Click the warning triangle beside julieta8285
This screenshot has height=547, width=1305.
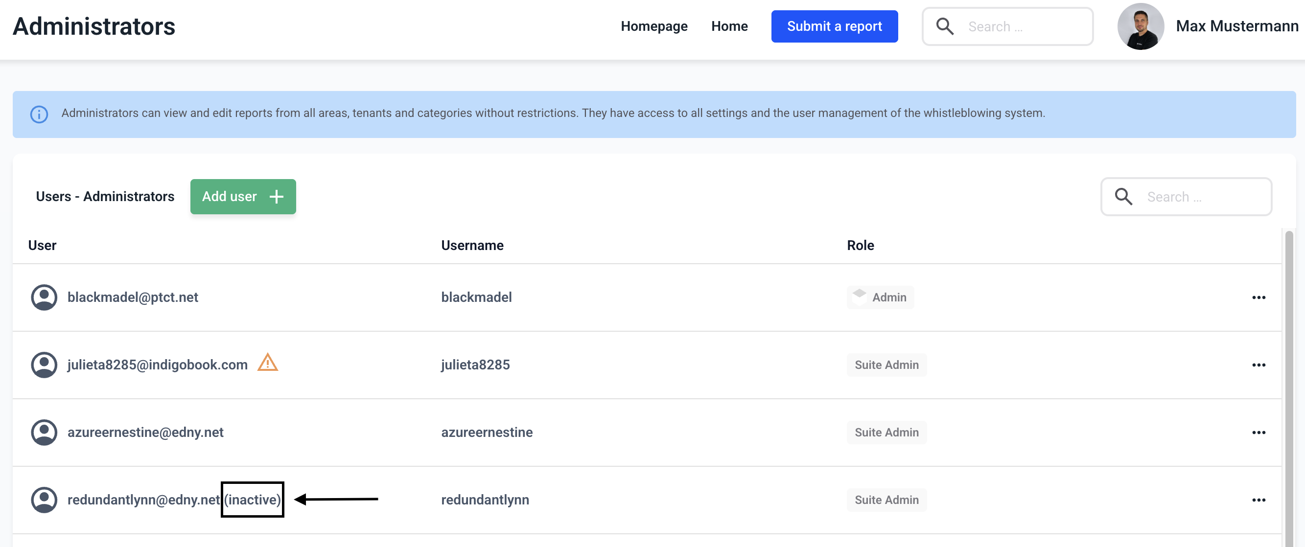(267, 363)
